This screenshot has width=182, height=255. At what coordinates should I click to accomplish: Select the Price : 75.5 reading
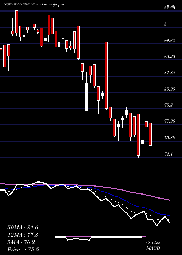tap(23, 249)
